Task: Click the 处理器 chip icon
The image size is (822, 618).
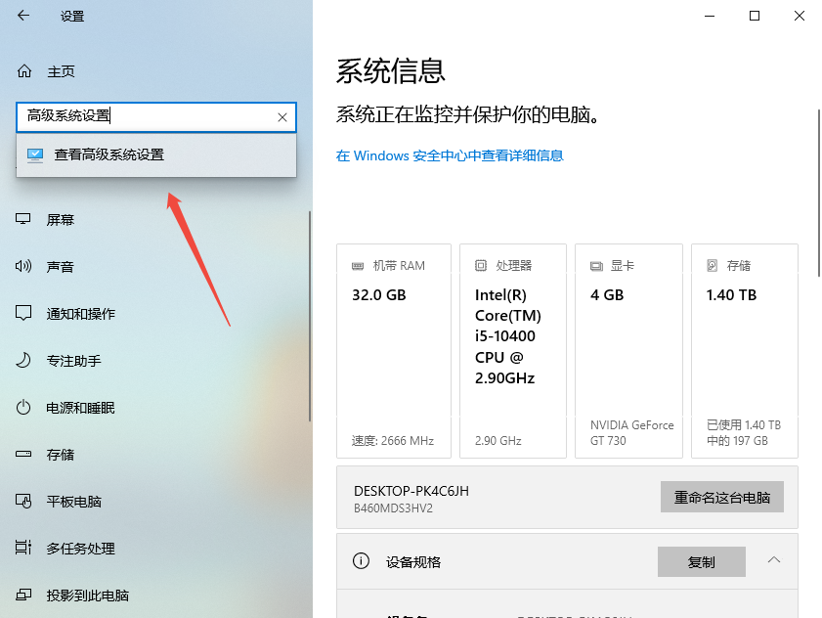Action: (x=481, y=265)
